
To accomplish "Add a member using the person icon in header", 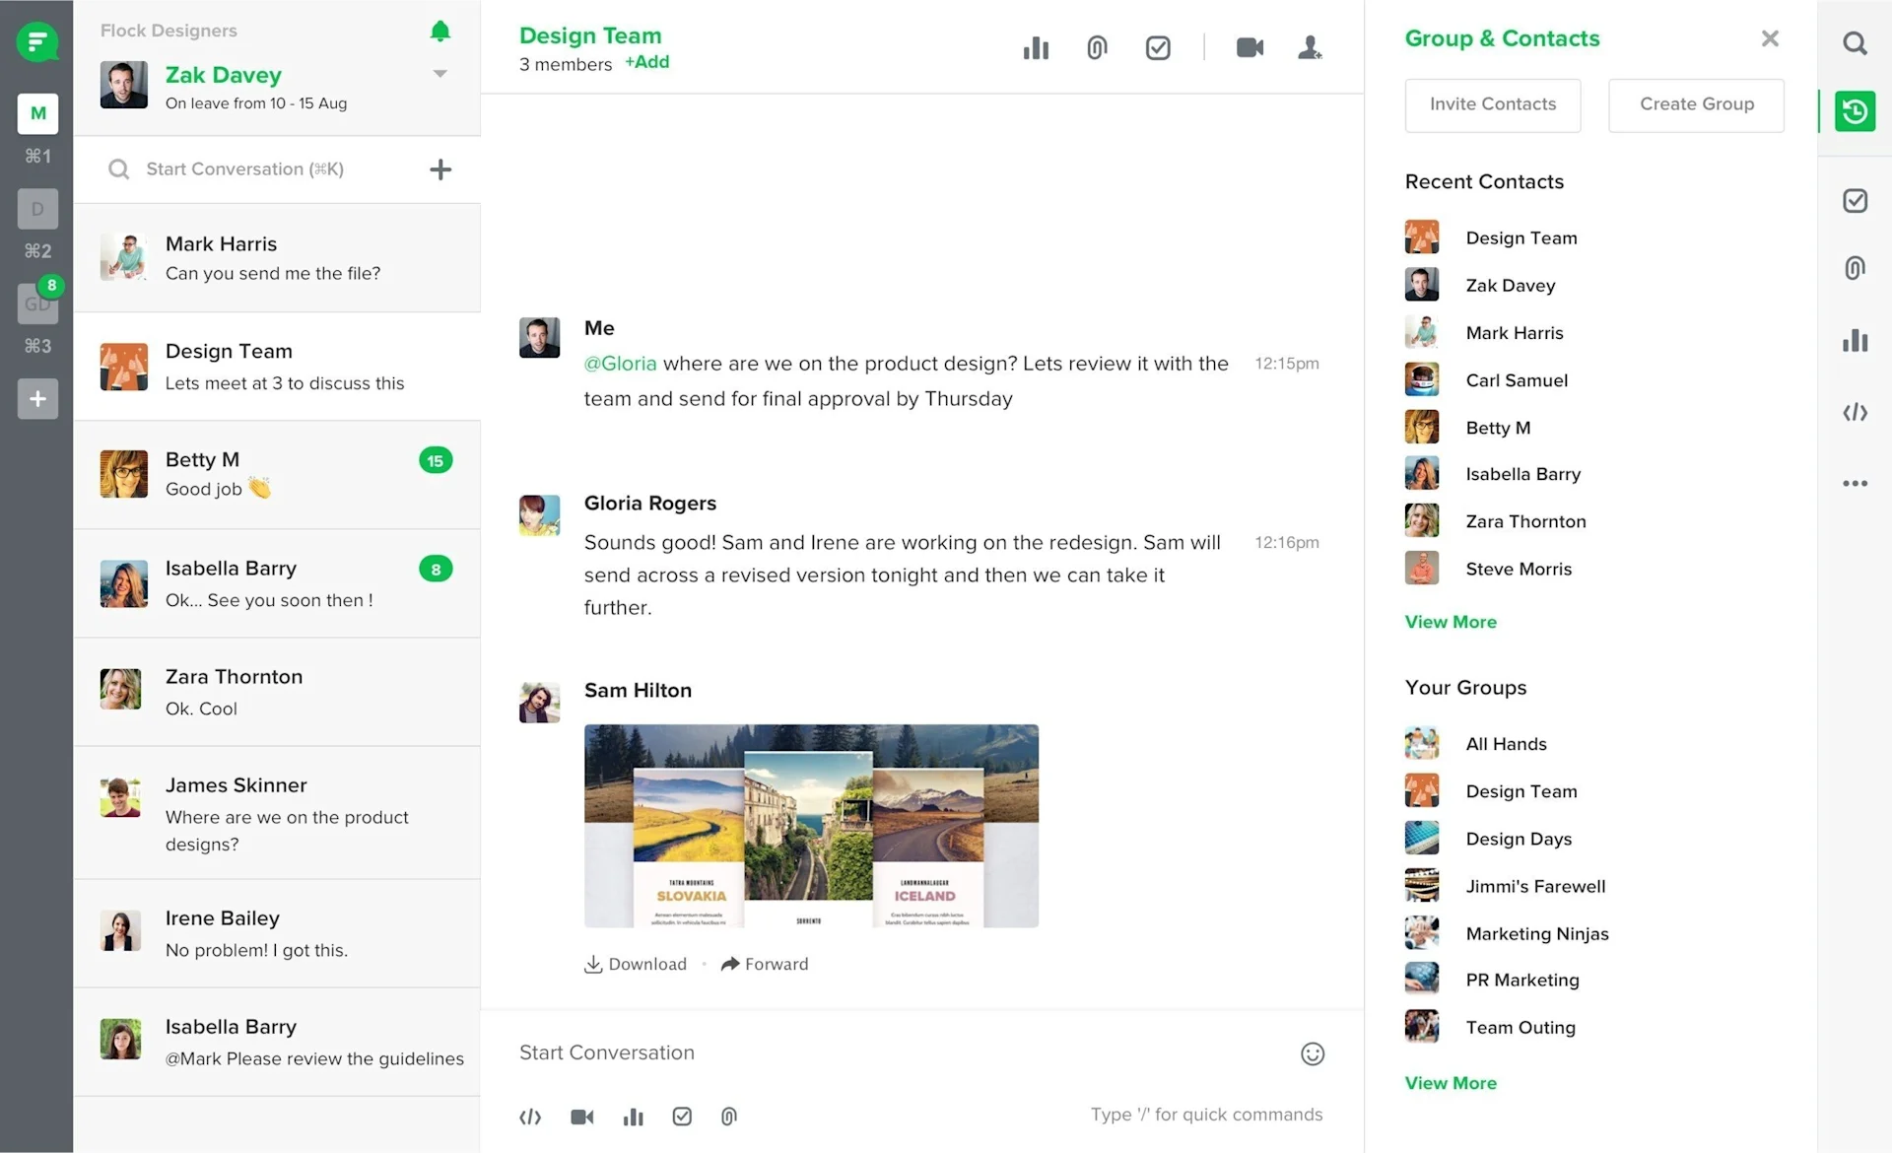I will point(1310,46).
